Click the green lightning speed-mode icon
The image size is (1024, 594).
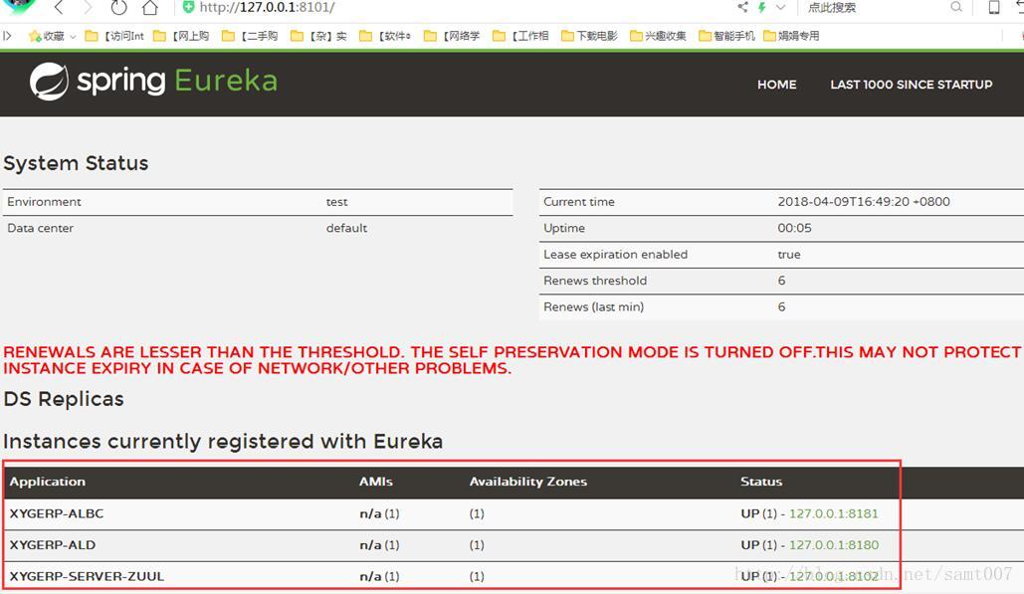tap(761, 7)
